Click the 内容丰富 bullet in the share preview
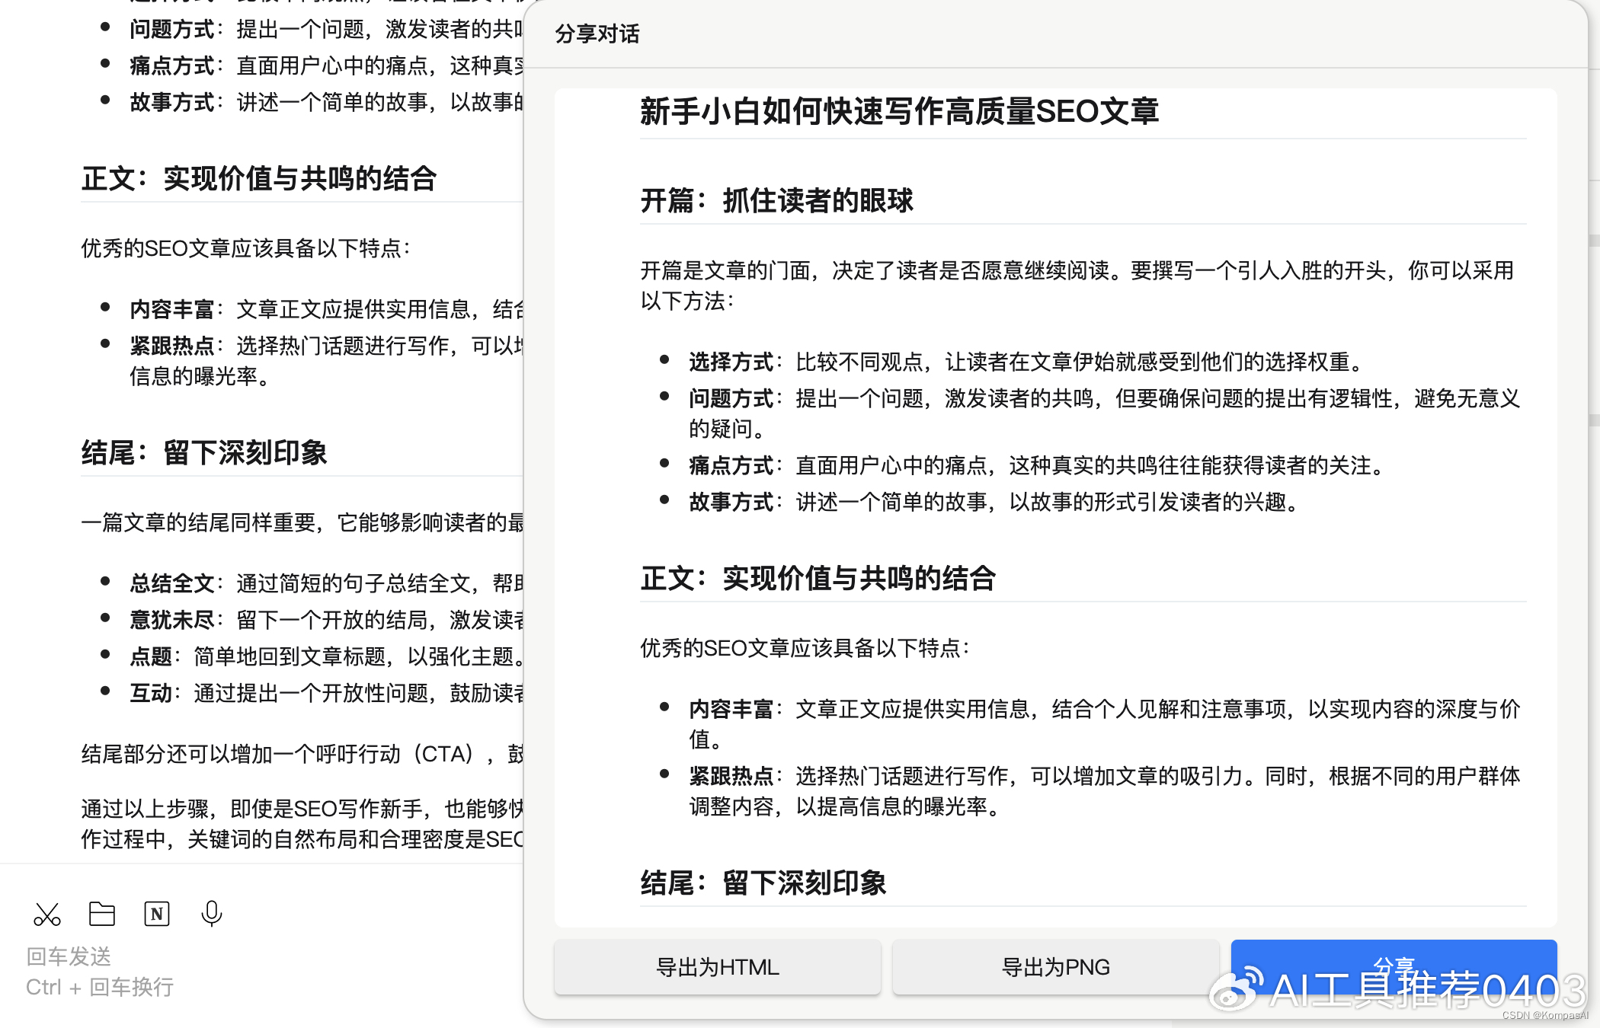Image resolution: width=1600 pixels, height=1028 pixels. coord(731,709)
